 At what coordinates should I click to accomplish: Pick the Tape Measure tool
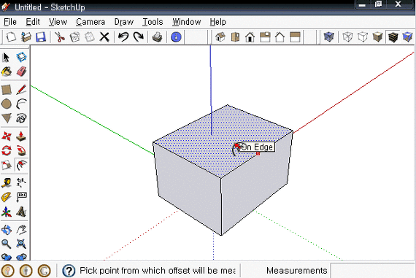[x=7, y=183]
